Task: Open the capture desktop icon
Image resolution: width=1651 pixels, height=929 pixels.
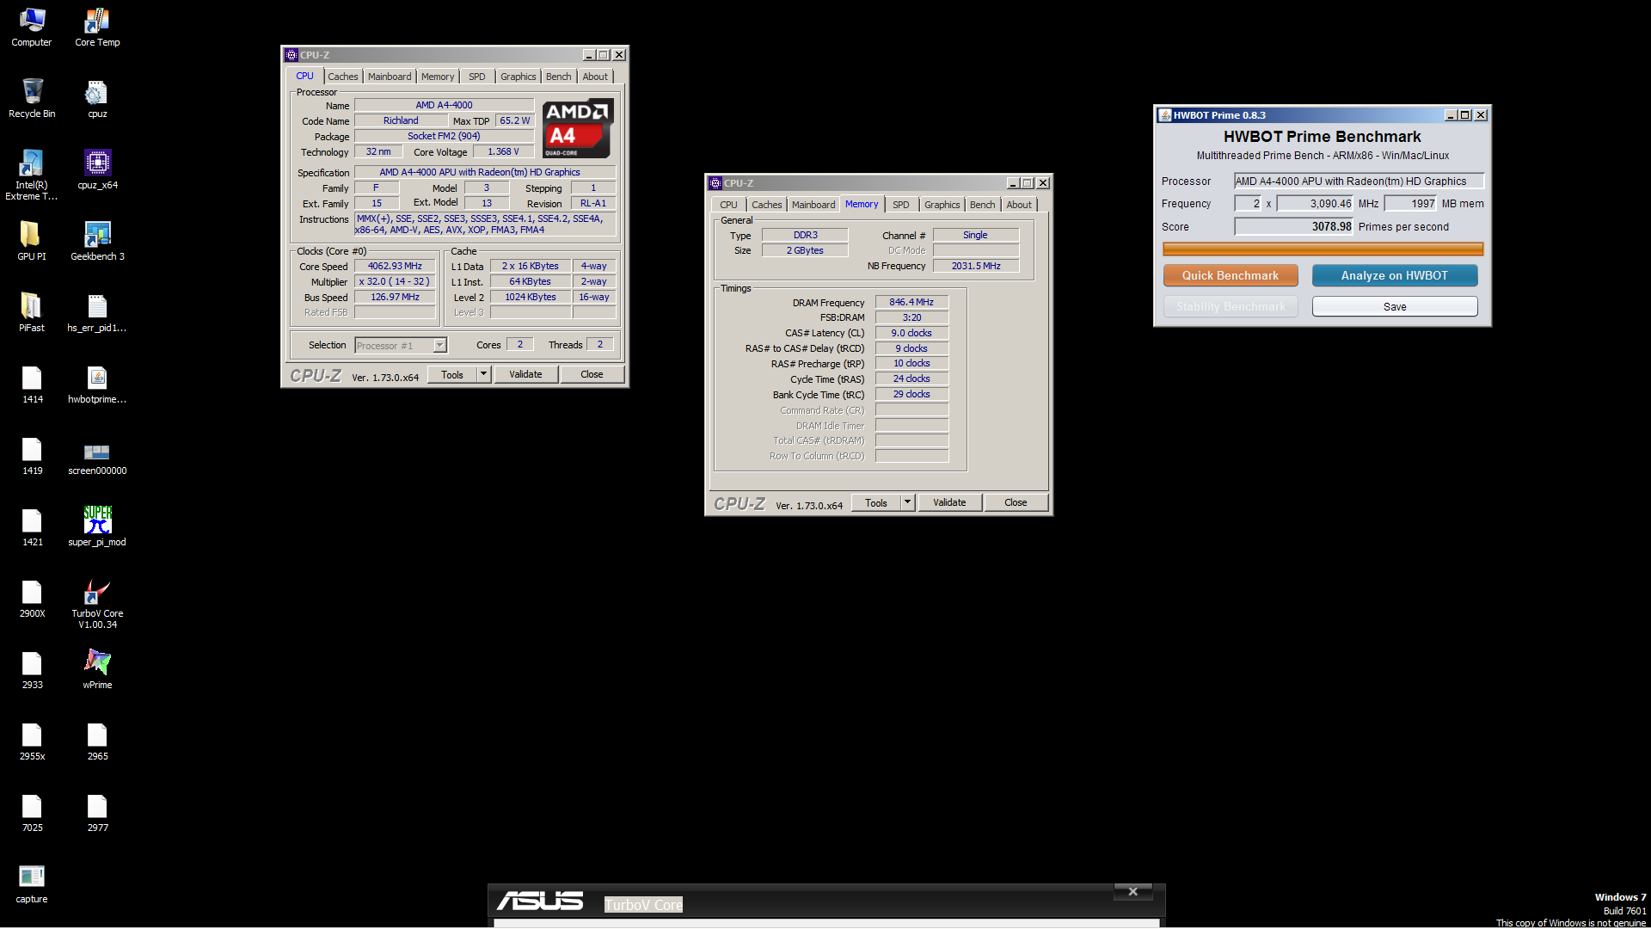Action: (32, 883)
